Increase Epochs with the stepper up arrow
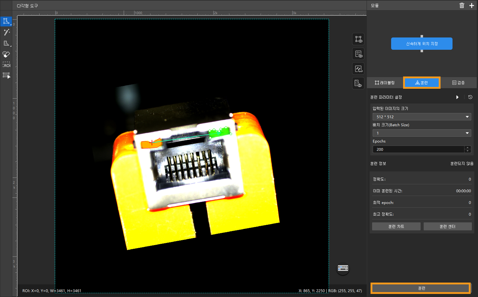 coord(468,148)
